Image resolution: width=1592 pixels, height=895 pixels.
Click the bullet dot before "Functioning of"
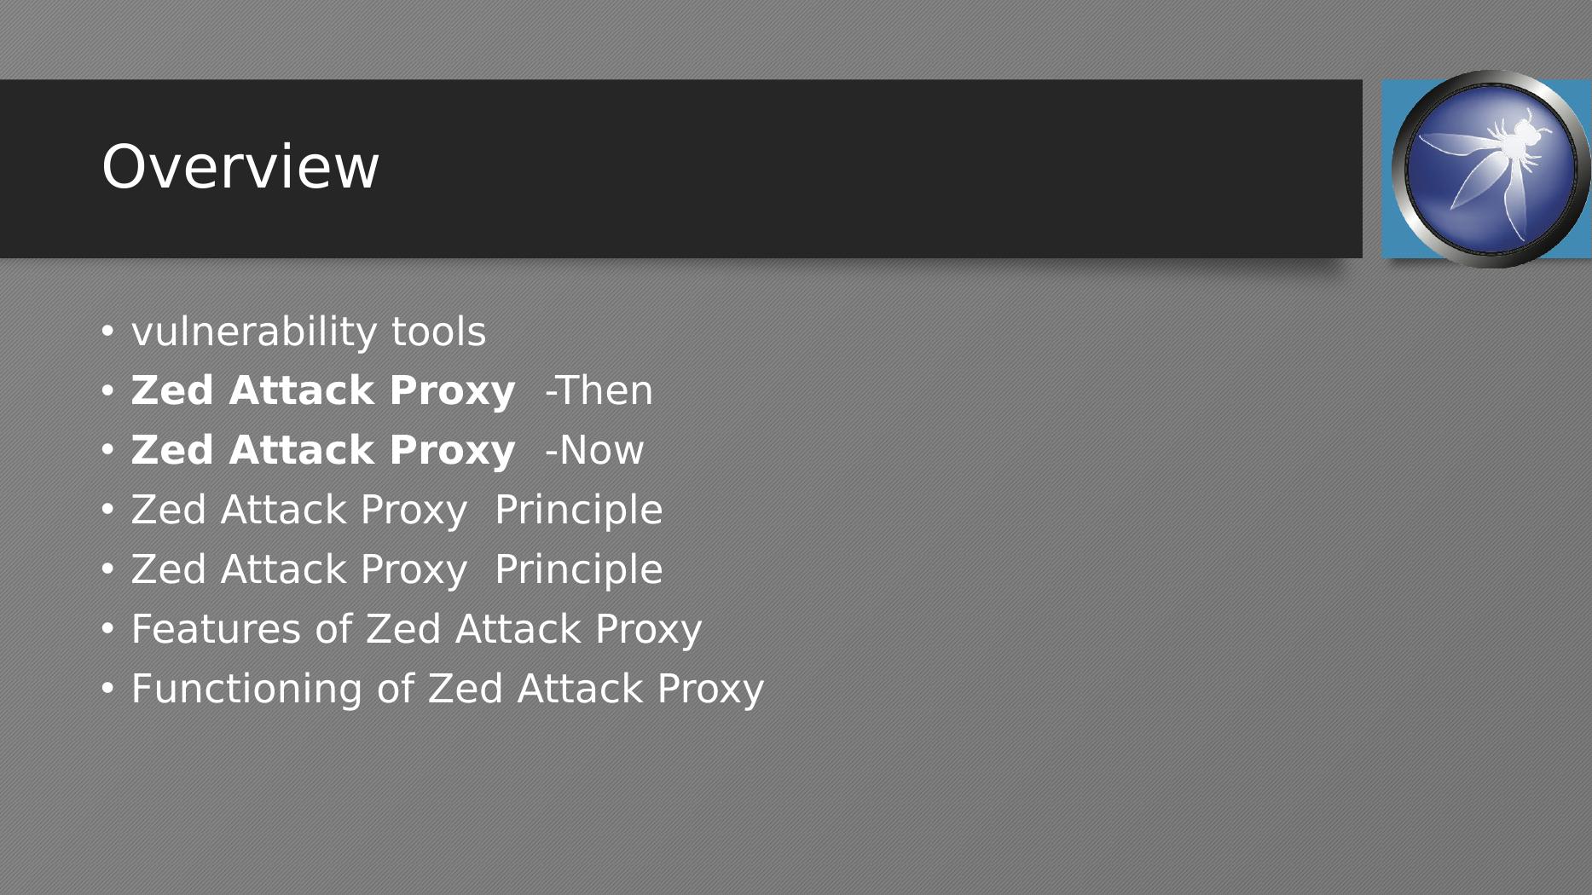(x=107, y=690)
